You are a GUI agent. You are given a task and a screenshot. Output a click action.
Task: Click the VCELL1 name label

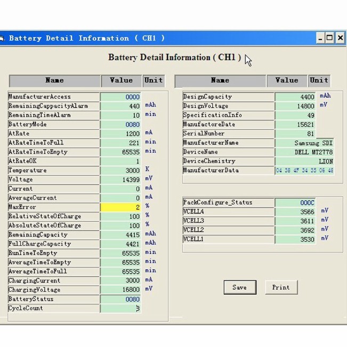click(229, 239)
